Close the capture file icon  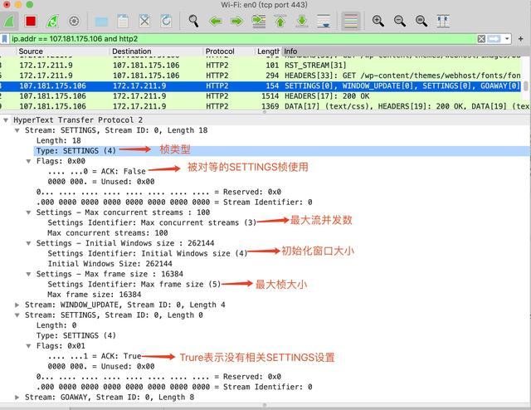click(x=144, y=21)
